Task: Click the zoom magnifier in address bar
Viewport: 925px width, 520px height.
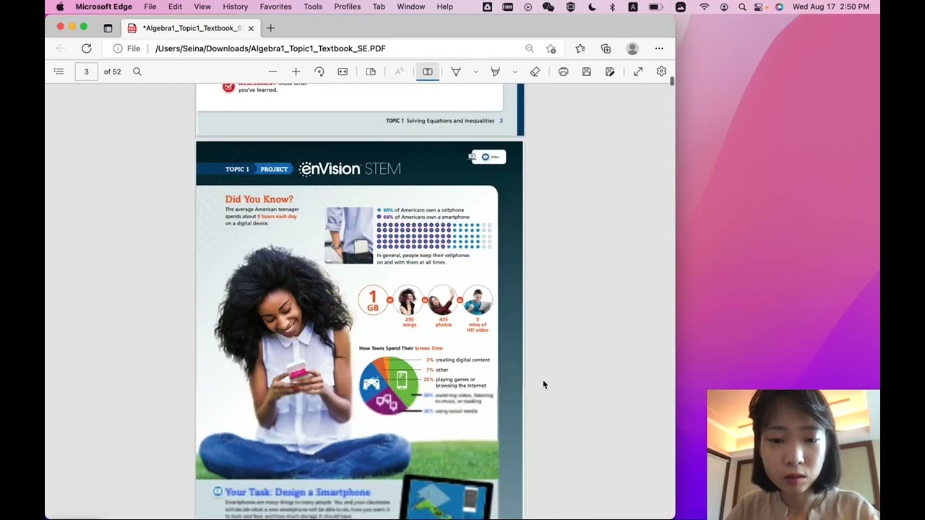Action: [530, 48]
